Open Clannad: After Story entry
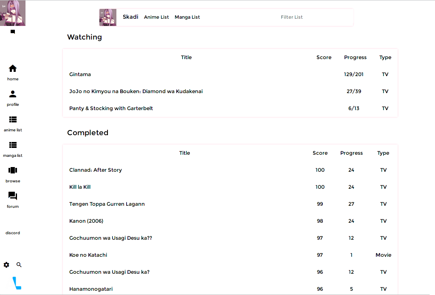The height and width of the screenshot is (295, 435). (x=96, y=170)
